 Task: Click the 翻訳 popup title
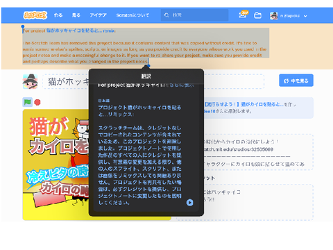pyautogui.click(x=146, y=76)
